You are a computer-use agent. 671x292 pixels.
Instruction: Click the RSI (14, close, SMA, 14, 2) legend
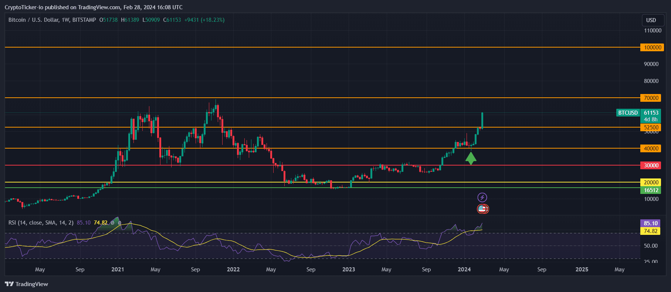point(41,223)
